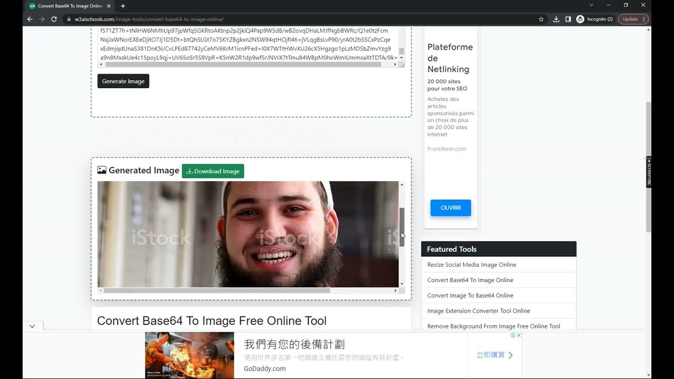
Task: Click the generated image horizontal scrollbar
Action: tap(217, 291)
